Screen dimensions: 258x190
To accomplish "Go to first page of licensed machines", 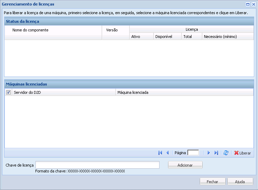I will 160,153.
